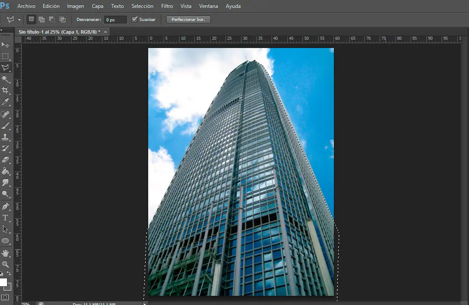
Task: Choose the Eyedropper tool
Action: (x=6, y=102)
